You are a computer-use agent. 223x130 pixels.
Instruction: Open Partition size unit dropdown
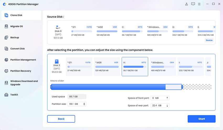[x=84, y=104]
